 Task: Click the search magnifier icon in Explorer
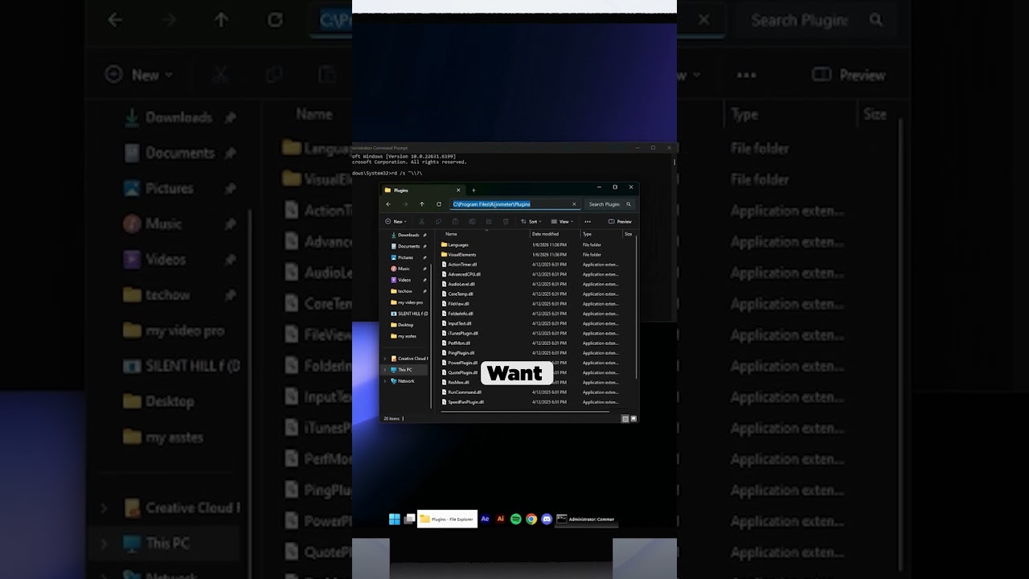click(x=629, y=204)
